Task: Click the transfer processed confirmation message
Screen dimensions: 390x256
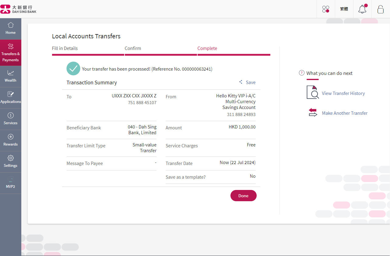Action: point(147,69)
